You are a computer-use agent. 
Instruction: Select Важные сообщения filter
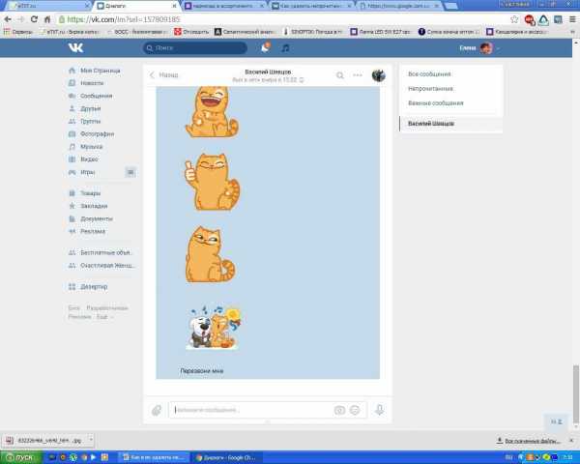tap(436, 103)
